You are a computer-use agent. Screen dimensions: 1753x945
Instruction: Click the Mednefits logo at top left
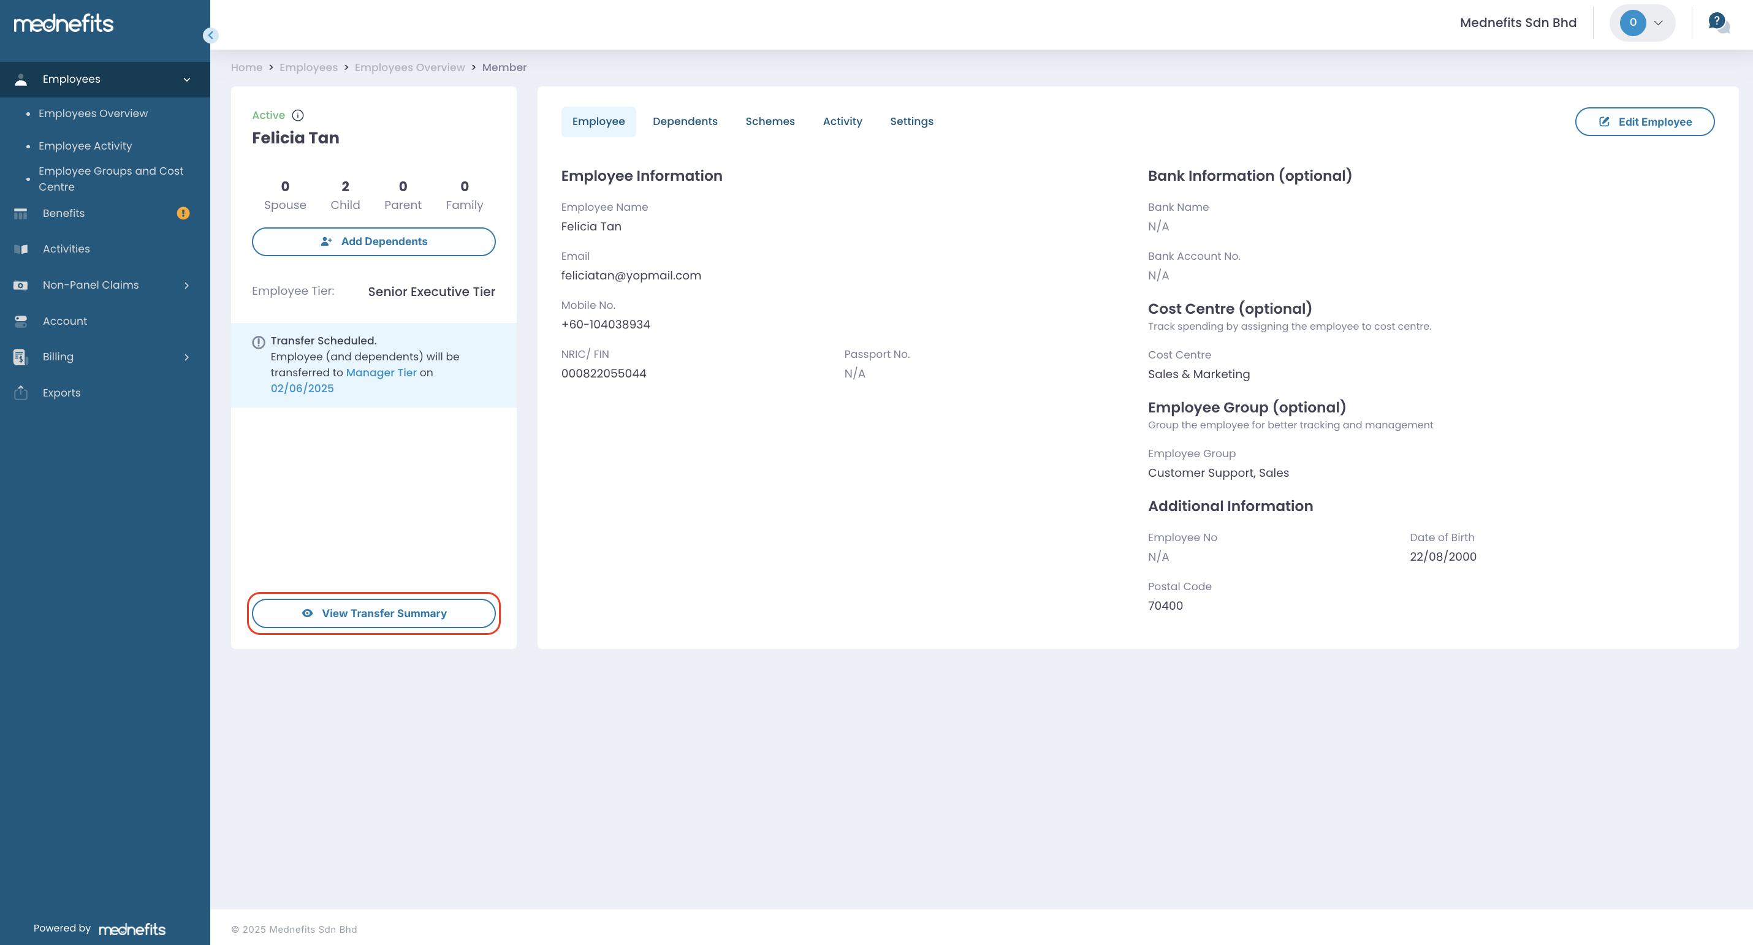pyautogui.click(x=64, y=24)
